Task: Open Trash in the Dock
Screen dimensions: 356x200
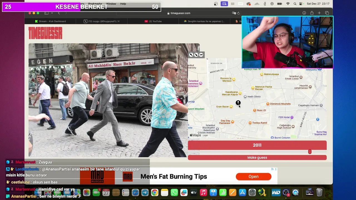Action: click(319, 192)
